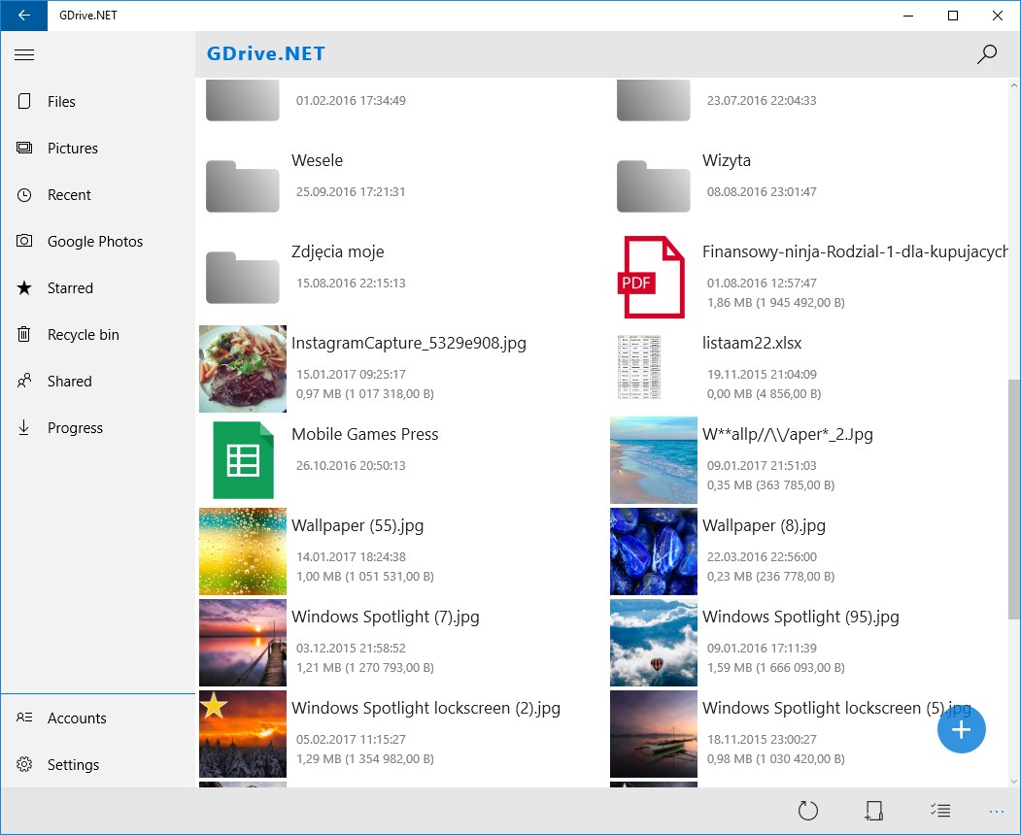Click the search magnifier icon
This screenshot has width=1021, height=835.
(x=987, y=55)
